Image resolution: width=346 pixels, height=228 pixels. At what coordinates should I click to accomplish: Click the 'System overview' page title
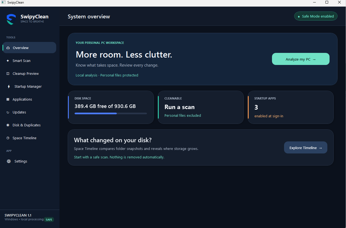pyautogui.click(x=89, y=16)
